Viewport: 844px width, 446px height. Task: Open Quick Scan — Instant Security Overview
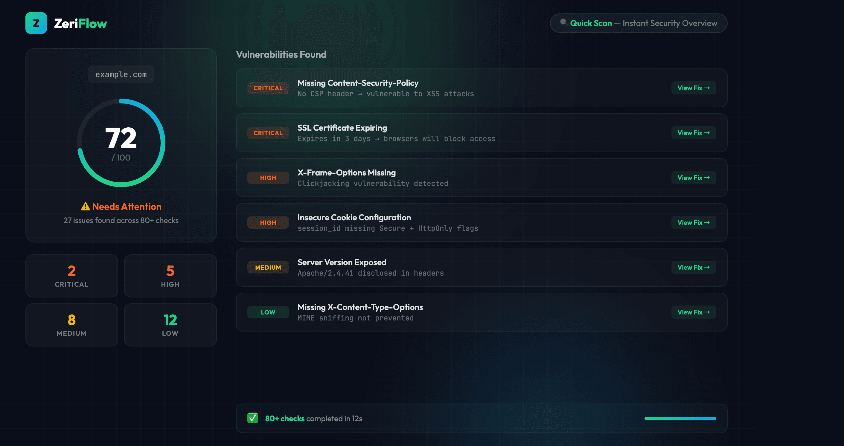(638, 23)
